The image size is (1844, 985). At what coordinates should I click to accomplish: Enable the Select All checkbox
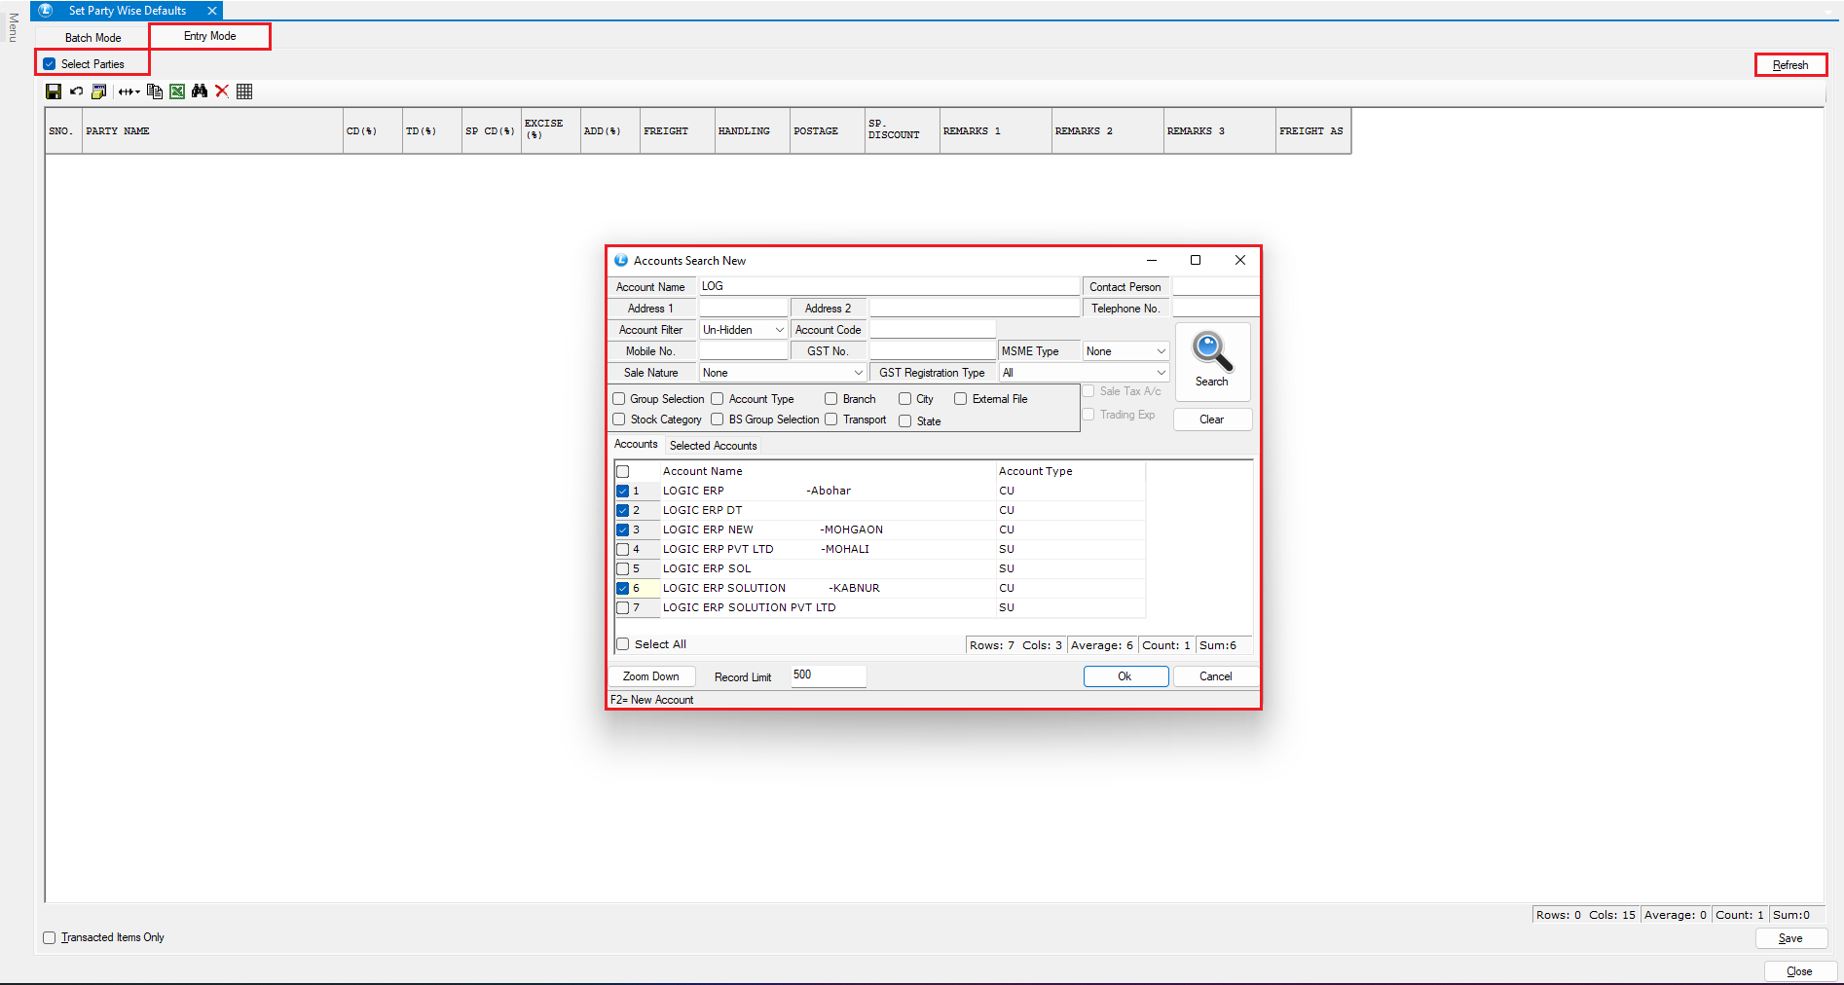coord(623,644)
